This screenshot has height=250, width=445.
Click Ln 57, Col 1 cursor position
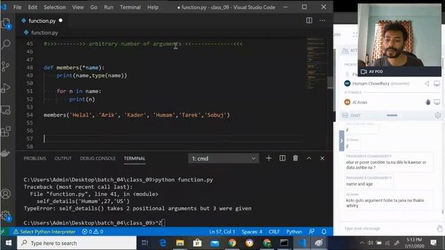pyautogui.click(x=222, y=231)
